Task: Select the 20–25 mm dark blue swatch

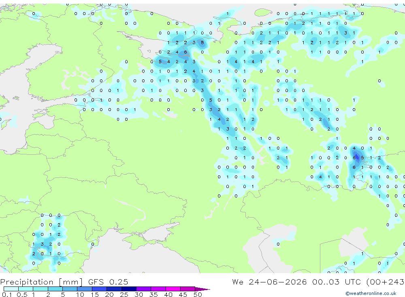Action: (x=114, y=289)
